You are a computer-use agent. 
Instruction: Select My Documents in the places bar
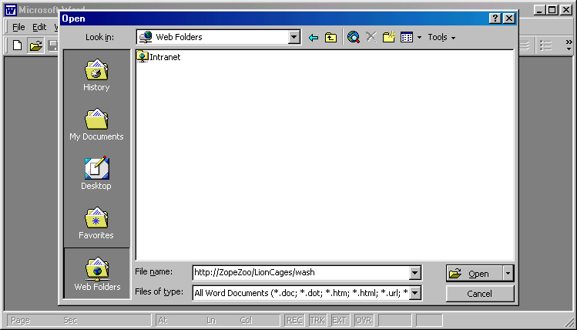coord(96,124)
